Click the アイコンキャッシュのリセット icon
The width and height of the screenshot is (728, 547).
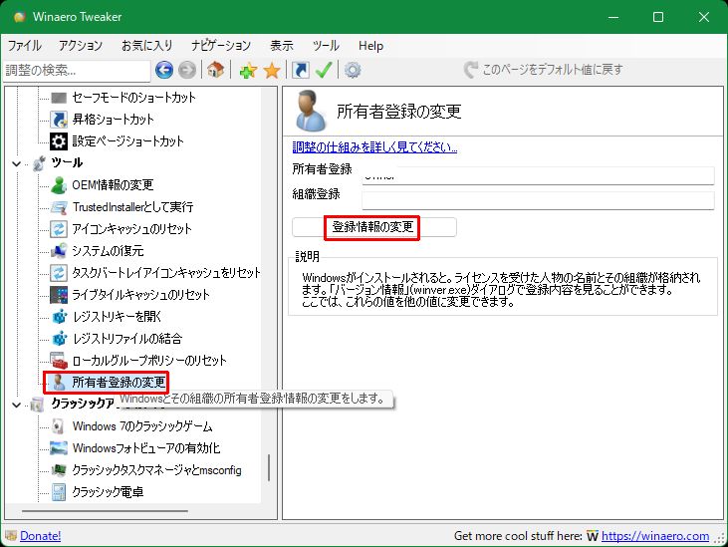click(59, 229)
